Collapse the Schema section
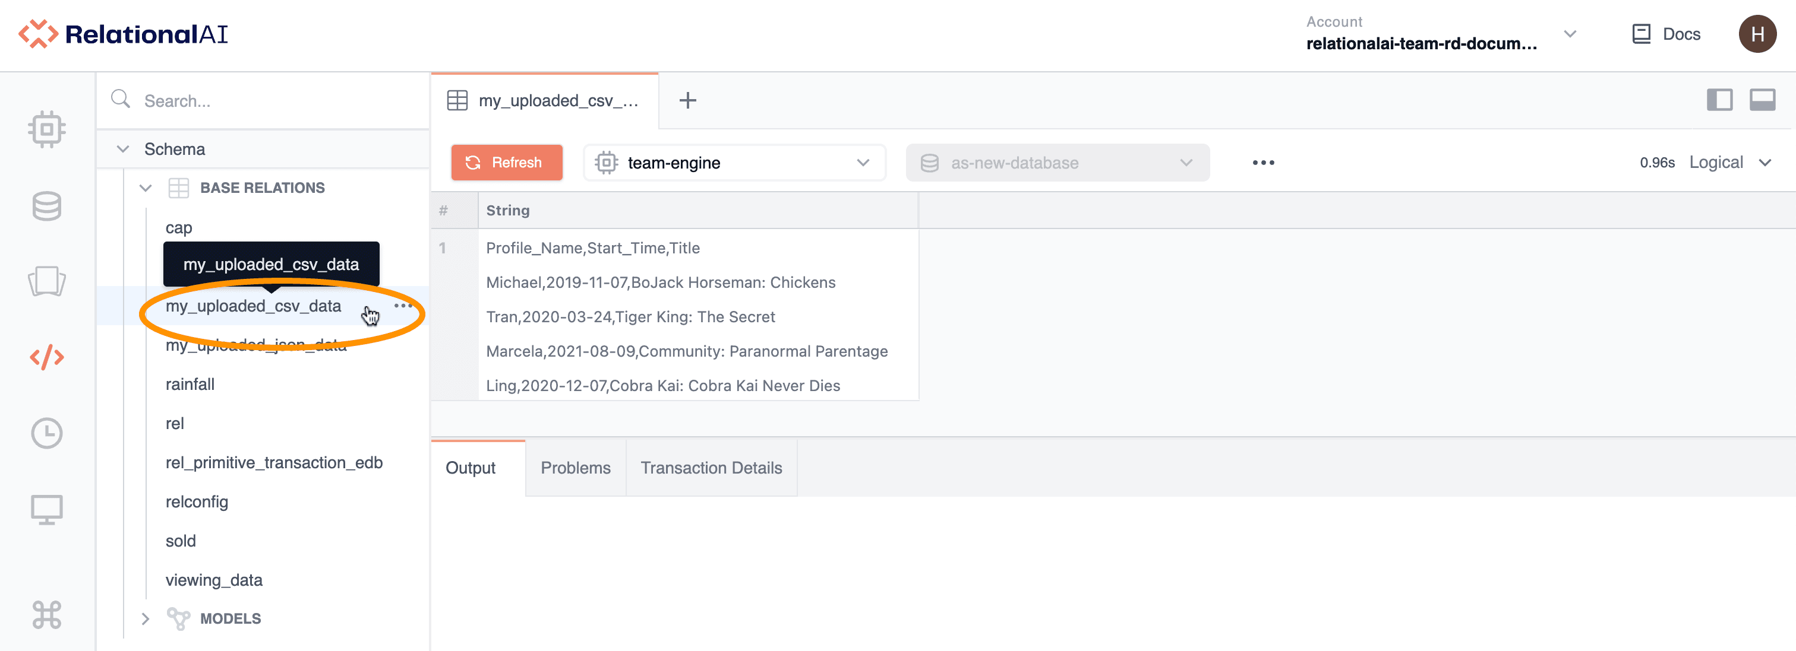1796x651 pixels. tap(124, 149)
